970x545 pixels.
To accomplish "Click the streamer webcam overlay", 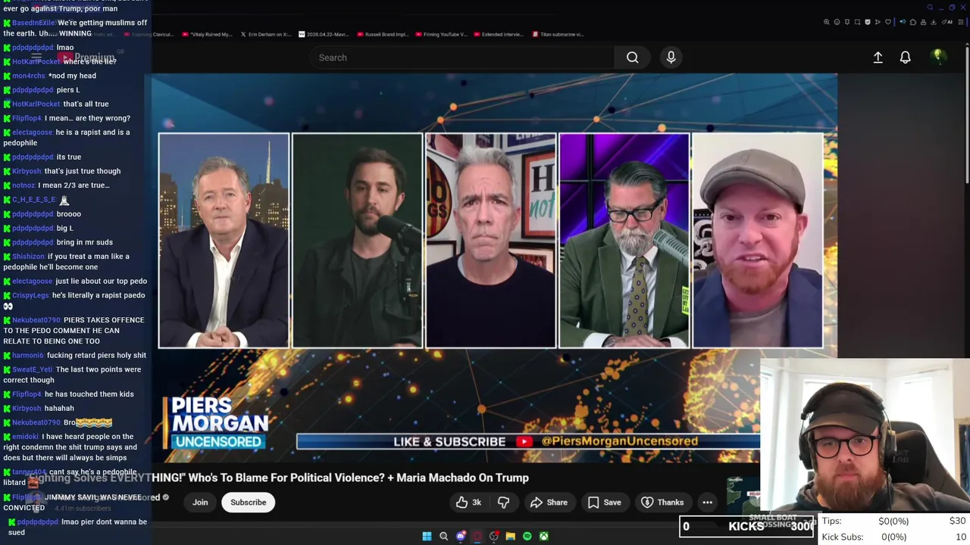I will (x=865, y=437).
